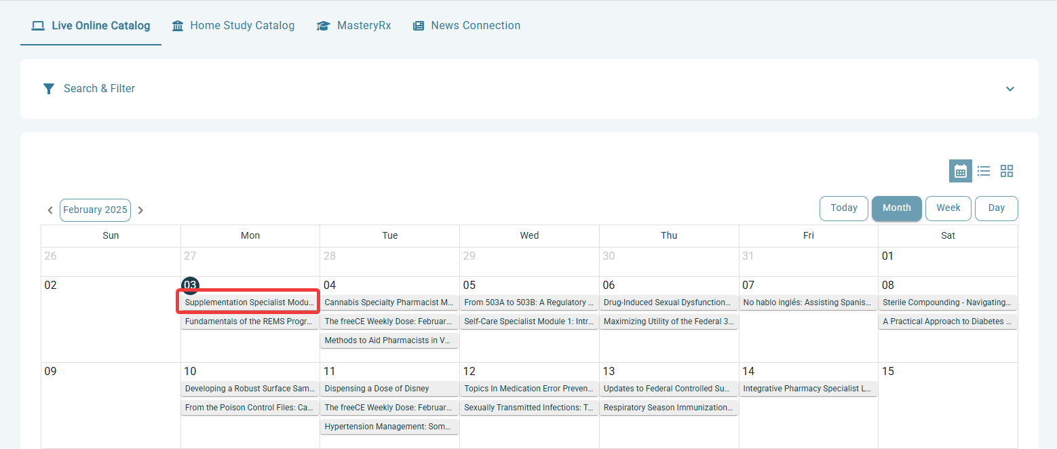Open Supplementation Specialist Module event

250,302
